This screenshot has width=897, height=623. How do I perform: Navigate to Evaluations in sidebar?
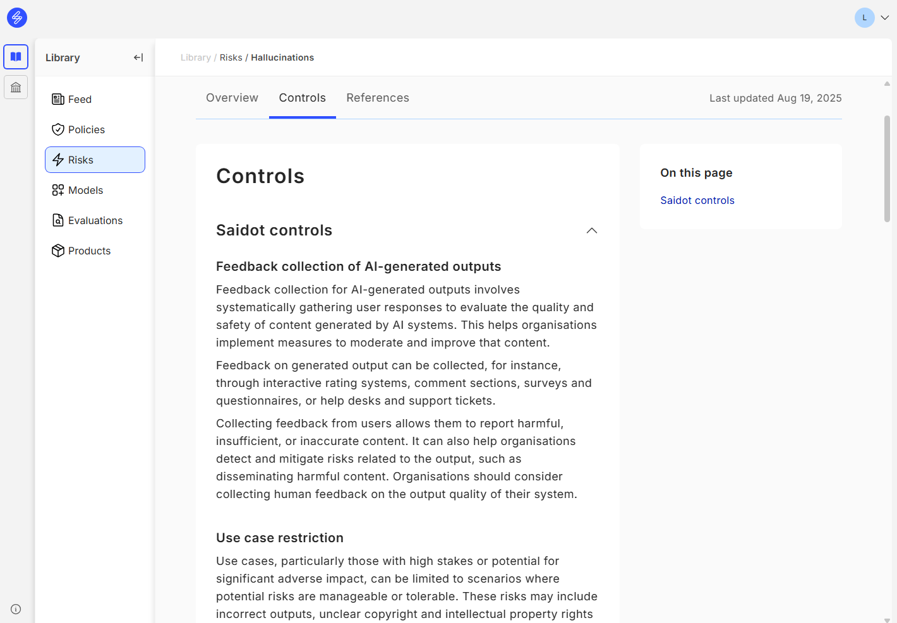click(x=95, y=220)
